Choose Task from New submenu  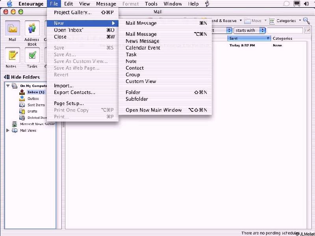point(165,54)
